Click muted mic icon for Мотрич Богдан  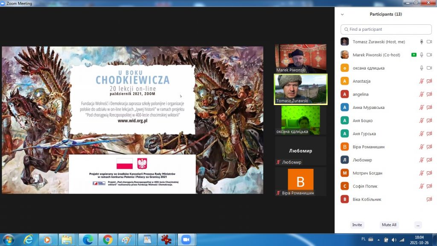coord(422,173)
